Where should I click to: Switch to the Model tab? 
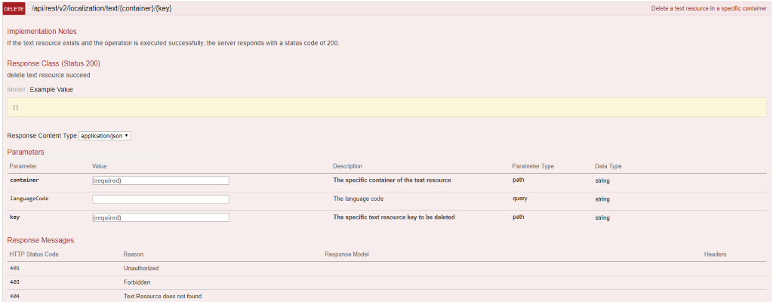tap(15, 90)
